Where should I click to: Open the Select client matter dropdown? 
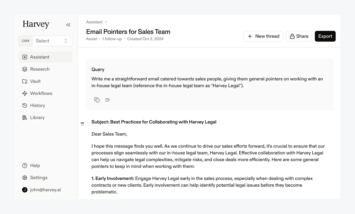[x=52, y=41]
